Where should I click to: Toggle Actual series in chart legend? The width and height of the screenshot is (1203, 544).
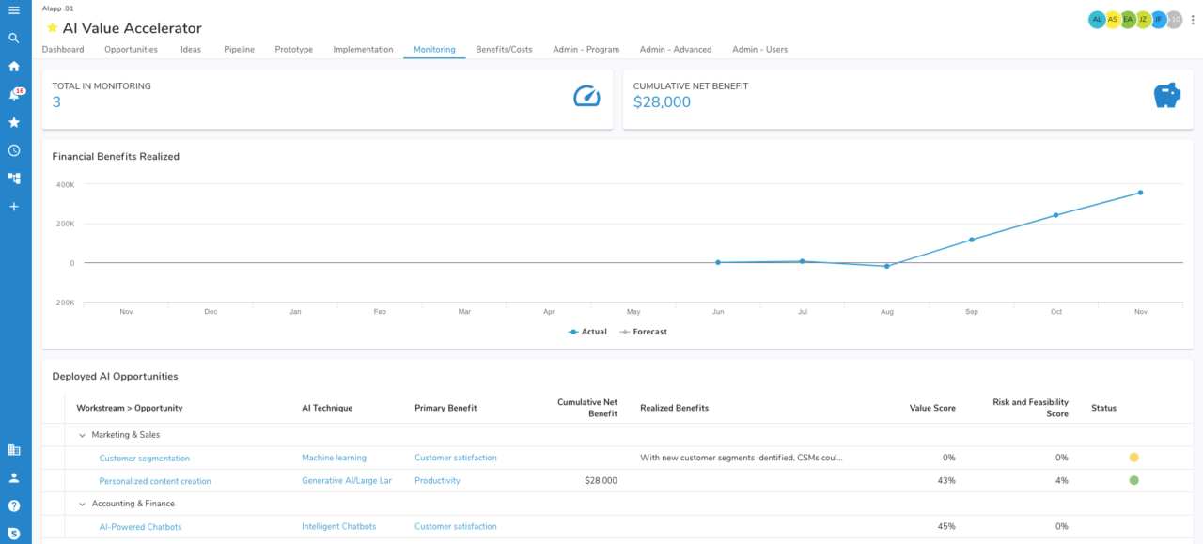(x=588, y=332)
